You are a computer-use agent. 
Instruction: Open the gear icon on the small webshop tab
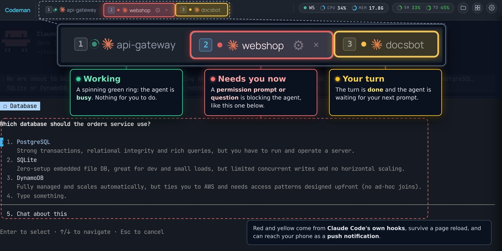[x=158, y=10]
